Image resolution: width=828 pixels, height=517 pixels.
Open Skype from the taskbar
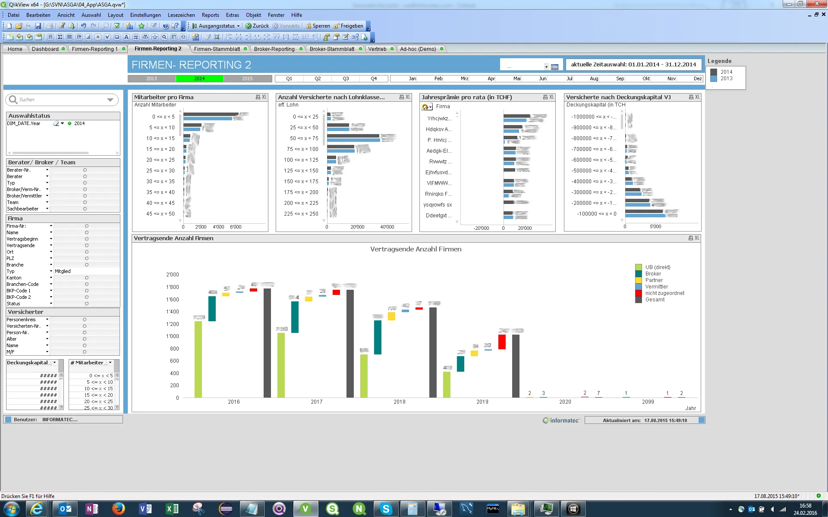click(386, 509)
